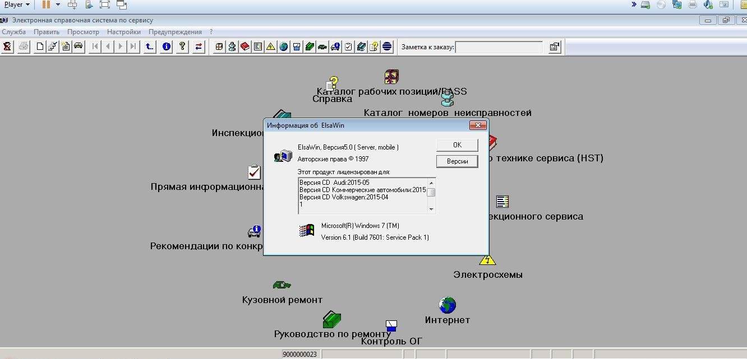Open the Кузовной ремонт body repair icon

pyautogui.click(x=281, y=284)
